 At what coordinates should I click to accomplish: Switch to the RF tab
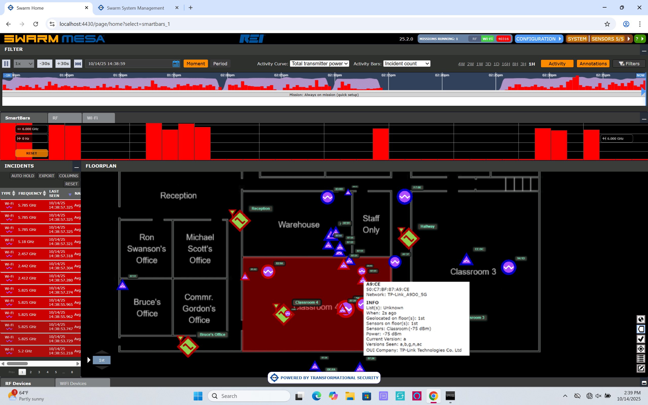65,118
